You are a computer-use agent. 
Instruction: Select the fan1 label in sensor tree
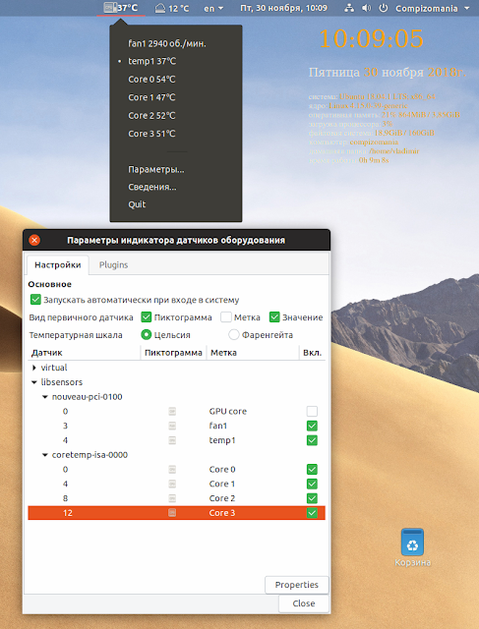(218, 426)
